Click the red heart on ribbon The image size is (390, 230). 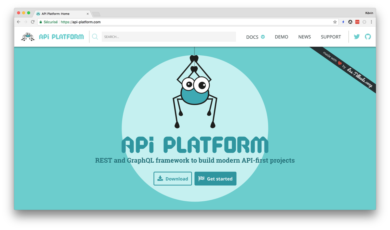pyautogui.click(x=340, y=63)
